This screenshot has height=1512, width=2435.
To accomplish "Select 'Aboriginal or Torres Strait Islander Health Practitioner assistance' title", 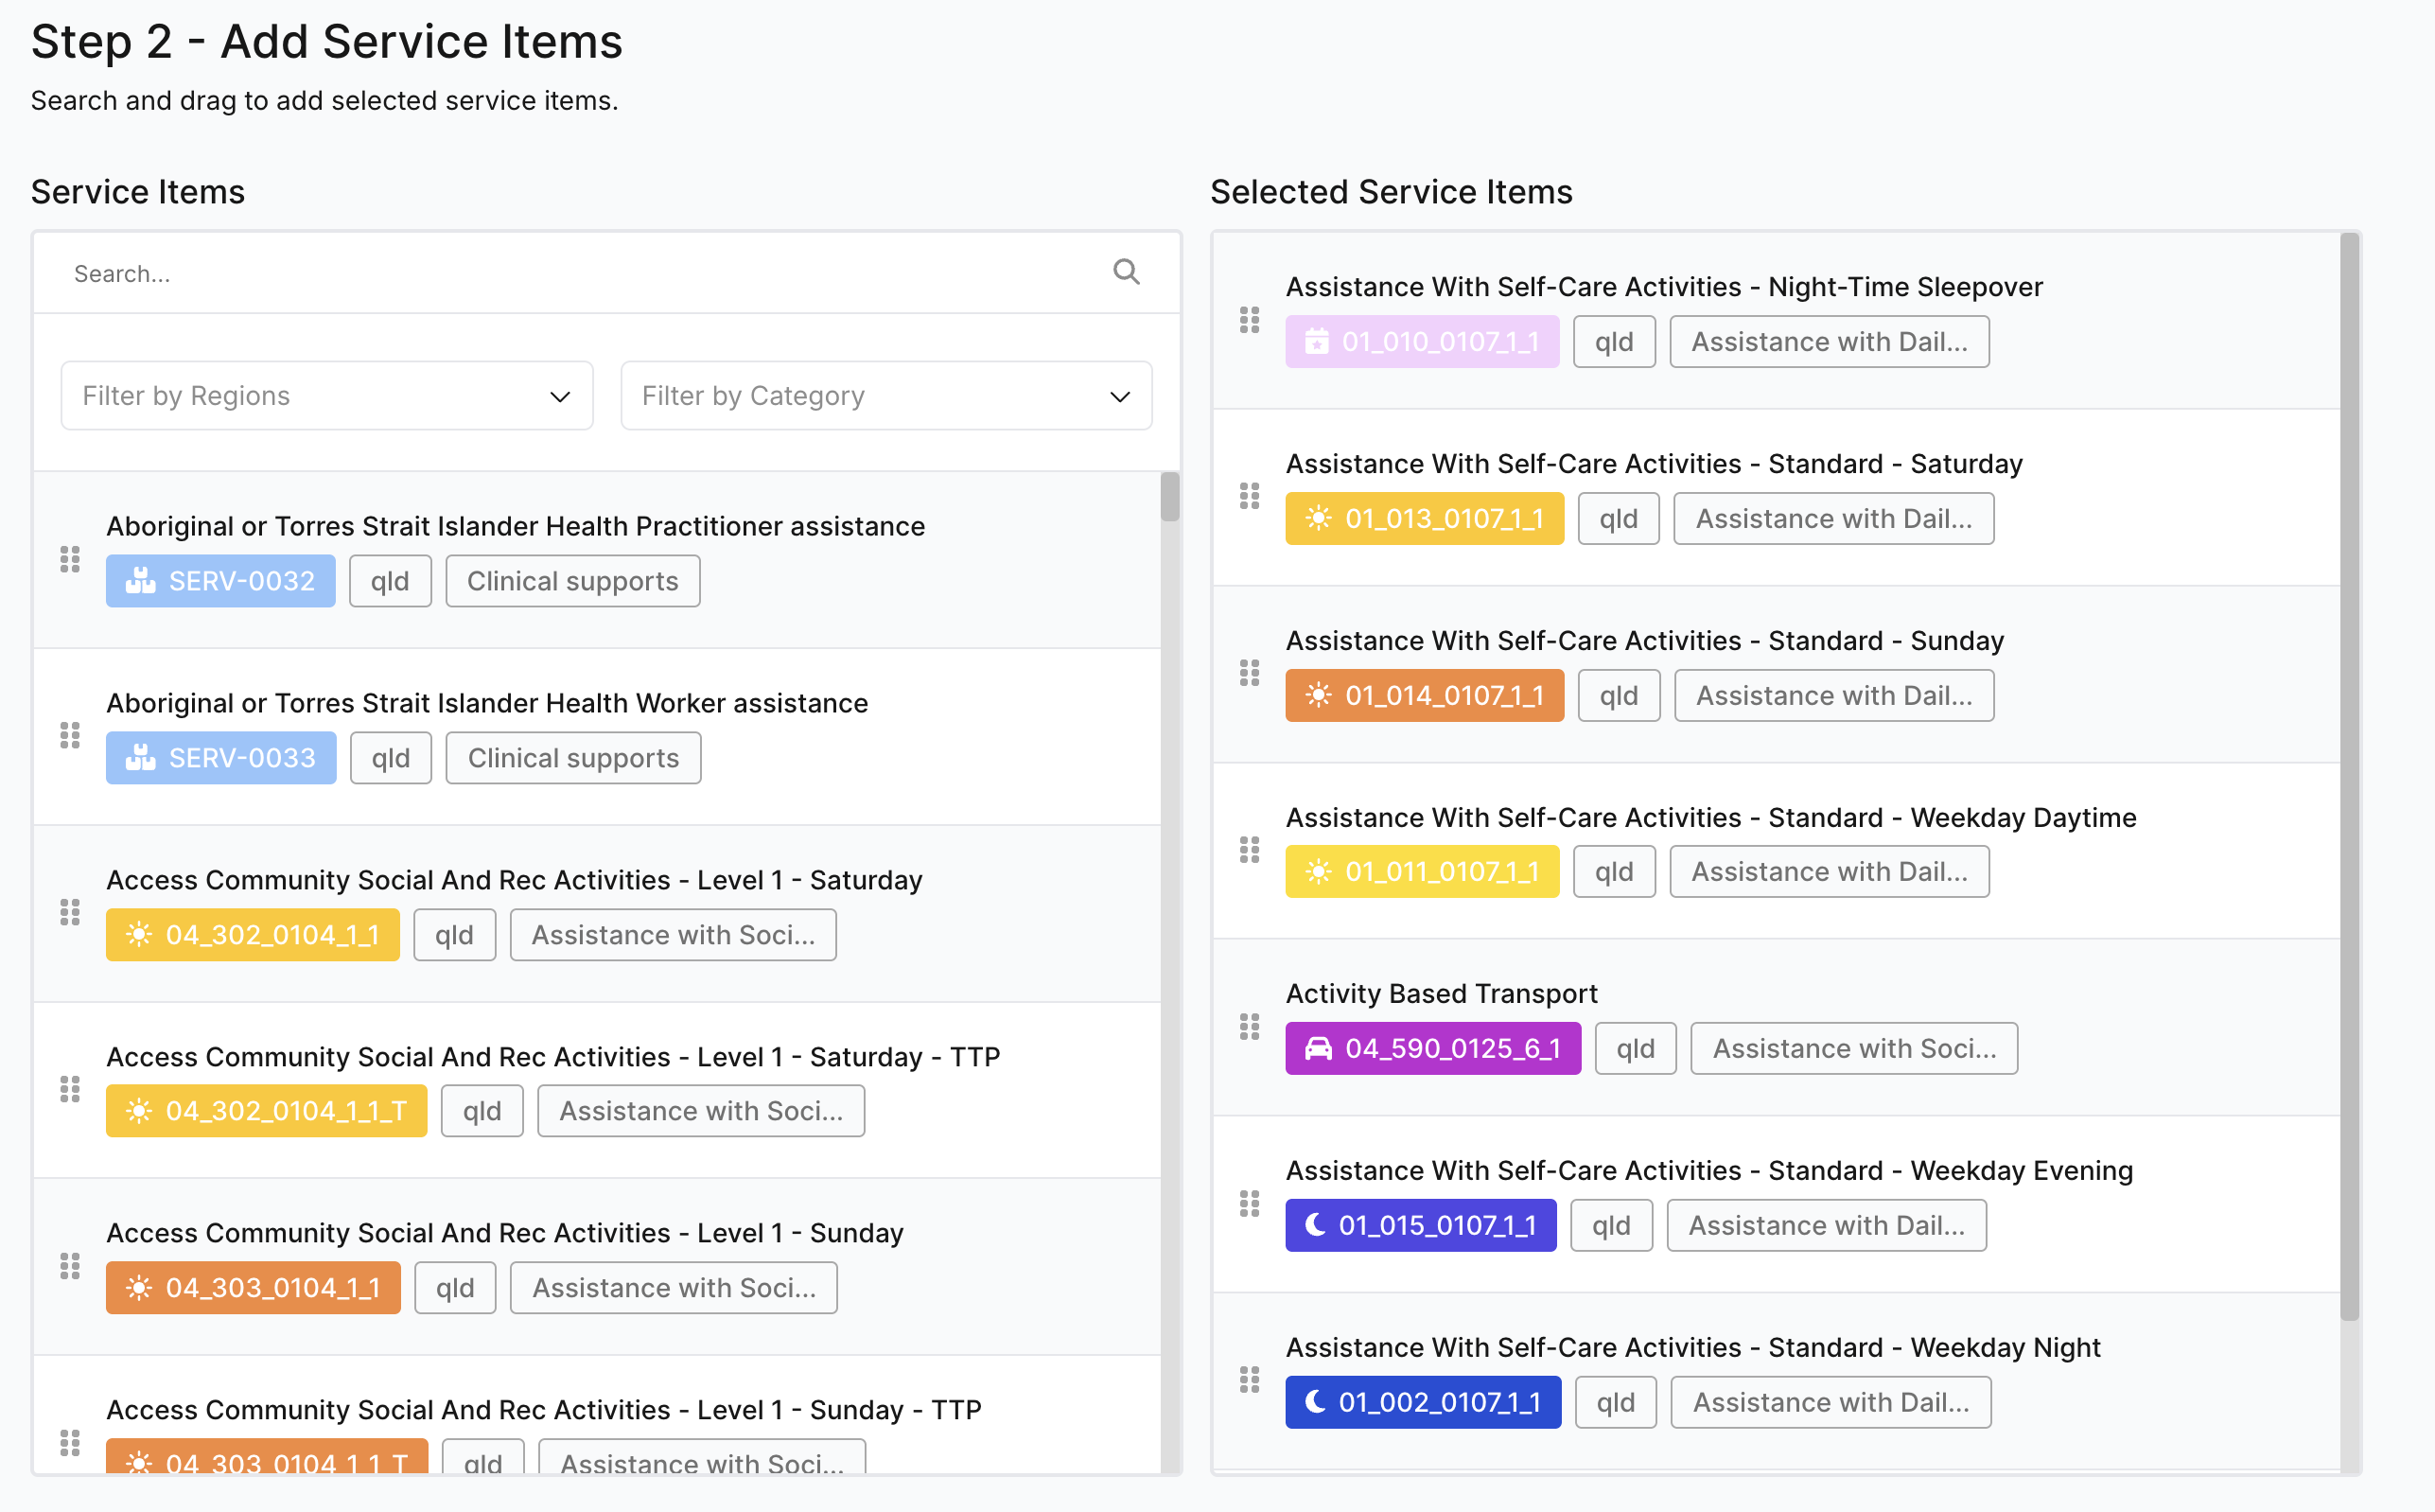I will [516, 526].
